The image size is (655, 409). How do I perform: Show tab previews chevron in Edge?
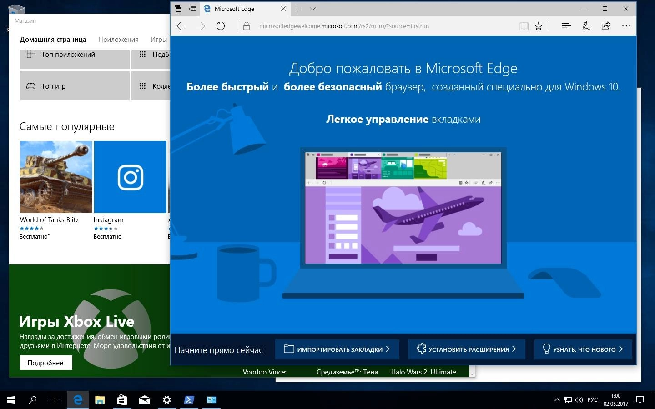pos(312,9)
